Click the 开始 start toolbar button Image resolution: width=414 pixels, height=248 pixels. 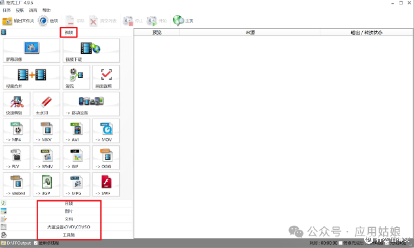click(x=157, y=21)
